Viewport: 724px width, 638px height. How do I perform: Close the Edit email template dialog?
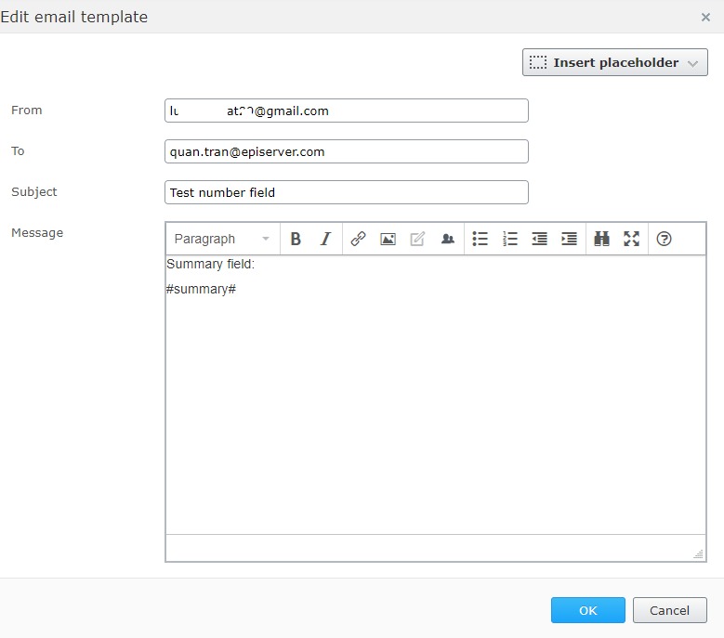[705, 17]
